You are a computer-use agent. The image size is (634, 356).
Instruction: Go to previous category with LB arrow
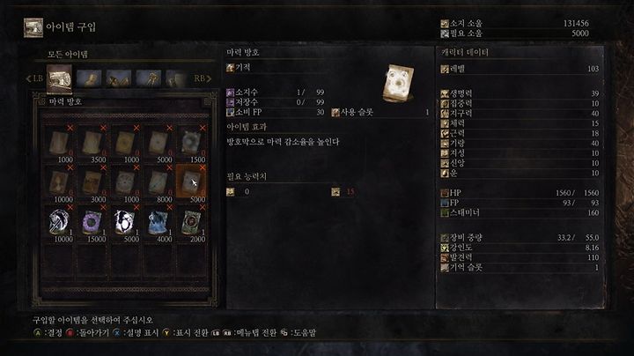tap(34, 78)
